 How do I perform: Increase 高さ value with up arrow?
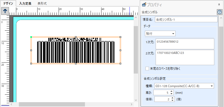click(171, 91)
